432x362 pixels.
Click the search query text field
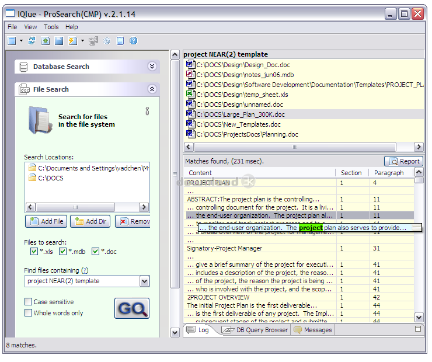tap(82, 281)
